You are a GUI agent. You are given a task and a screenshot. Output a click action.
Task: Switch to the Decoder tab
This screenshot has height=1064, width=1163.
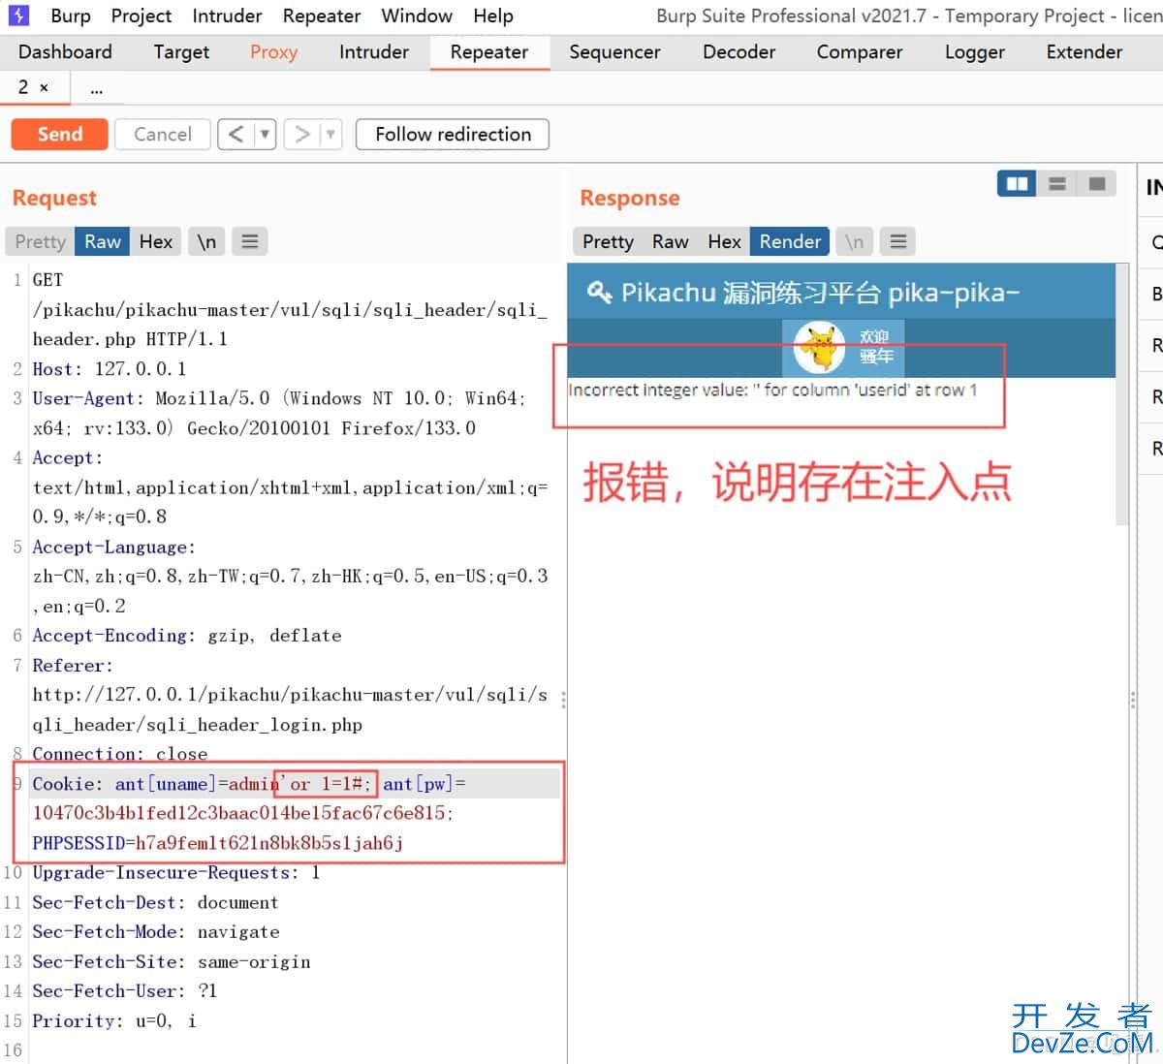click(739, 52)
